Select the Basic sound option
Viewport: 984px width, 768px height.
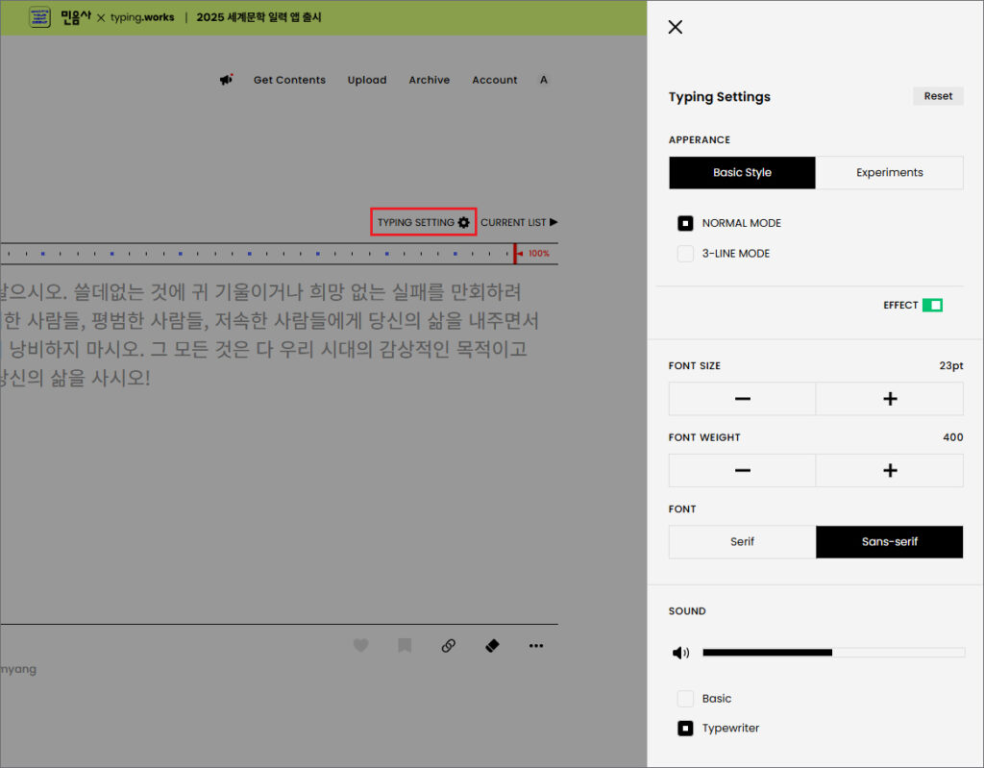pos(685,699)
